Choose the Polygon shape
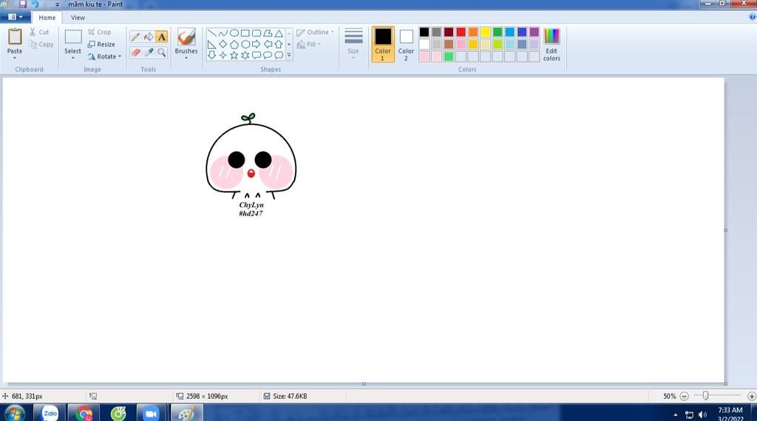 click(268, 33)
